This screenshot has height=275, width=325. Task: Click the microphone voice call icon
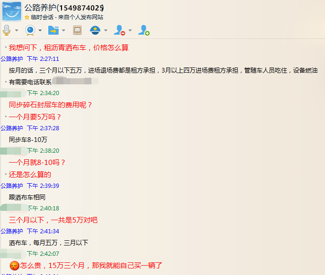pos(7,30)
